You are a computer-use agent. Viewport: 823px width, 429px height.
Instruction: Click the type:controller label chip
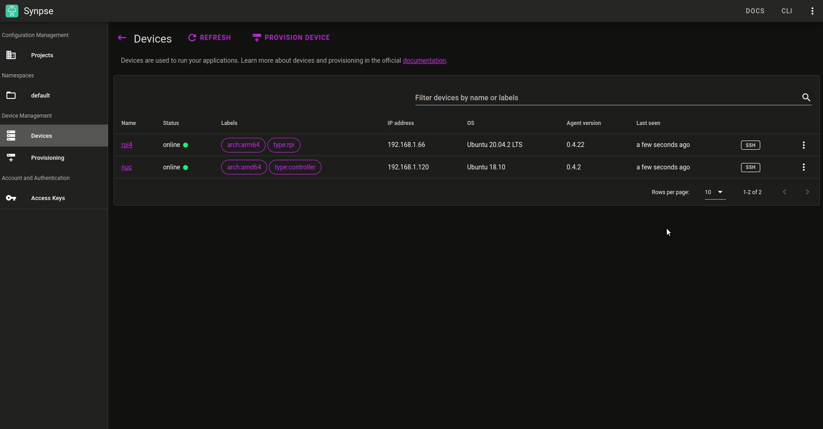(295, 168)
